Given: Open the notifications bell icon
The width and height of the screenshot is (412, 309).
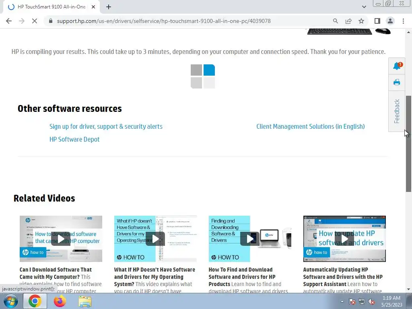Looking at the screenshot, I should click(x=397, y=66).
